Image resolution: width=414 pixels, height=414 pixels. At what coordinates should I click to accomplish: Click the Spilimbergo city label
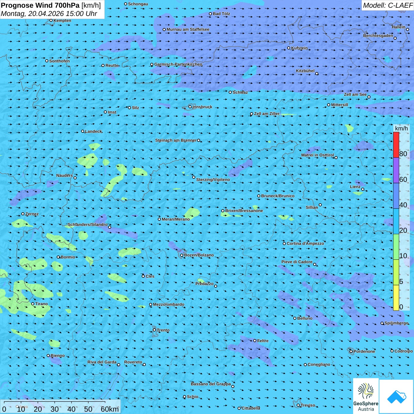[x=396, y=323]
